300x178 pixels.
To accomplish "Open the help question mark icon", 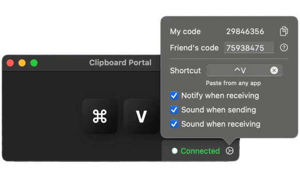I will [284, 47].
